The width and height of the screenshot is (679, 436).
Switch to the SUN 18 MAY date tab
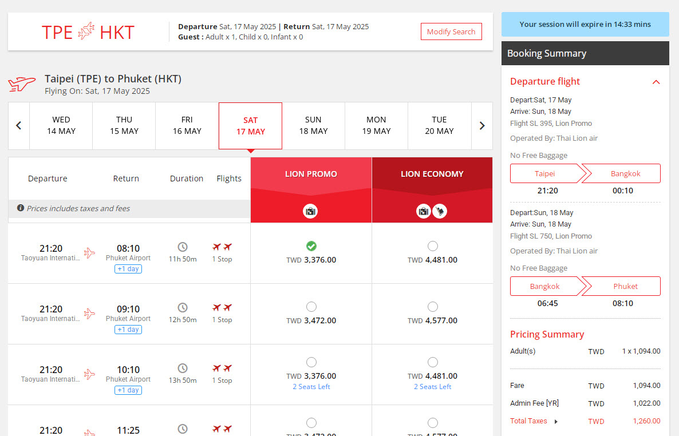314,125
